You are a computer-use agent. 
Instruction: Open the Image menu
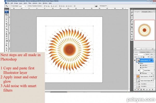(x=16, y=3)
